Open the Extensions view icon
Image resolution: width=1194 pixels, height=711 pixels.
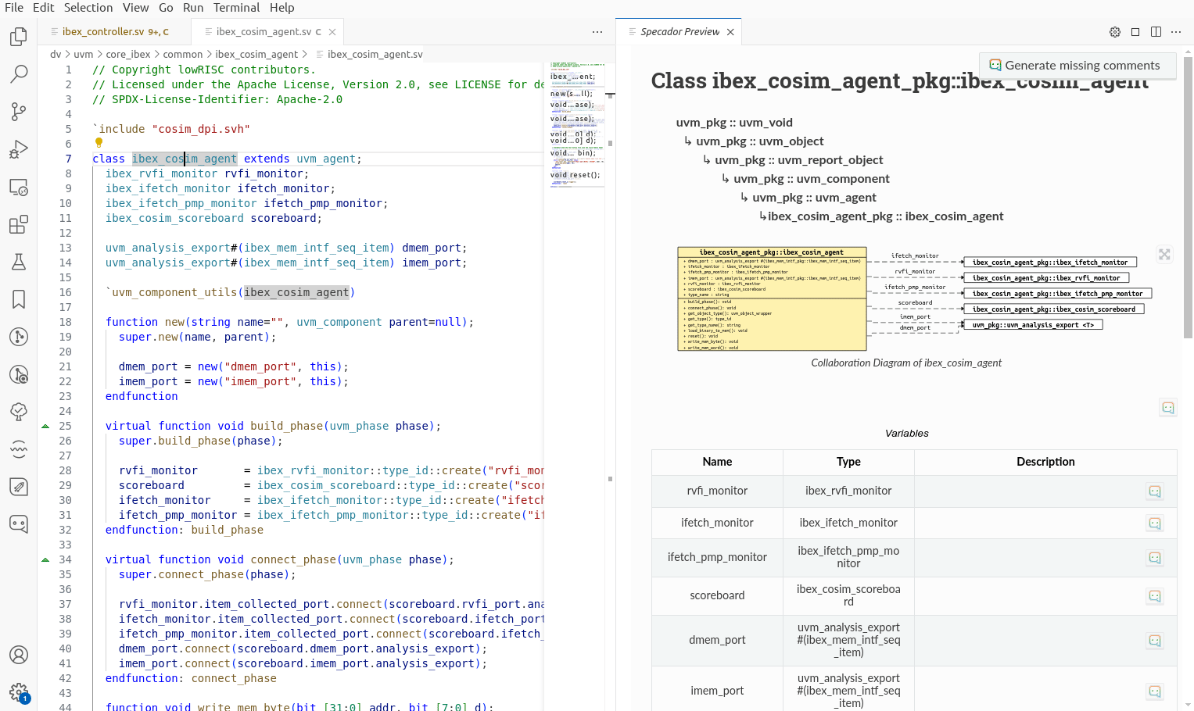coord(19,224)
